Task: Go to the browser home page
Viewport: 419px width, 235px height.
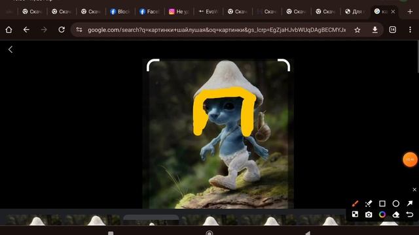Action: 9,29
